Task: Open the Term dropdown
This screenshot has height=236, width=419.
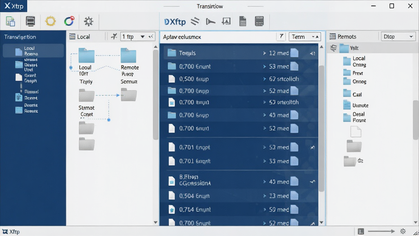Action: click(x=304, y=36)
